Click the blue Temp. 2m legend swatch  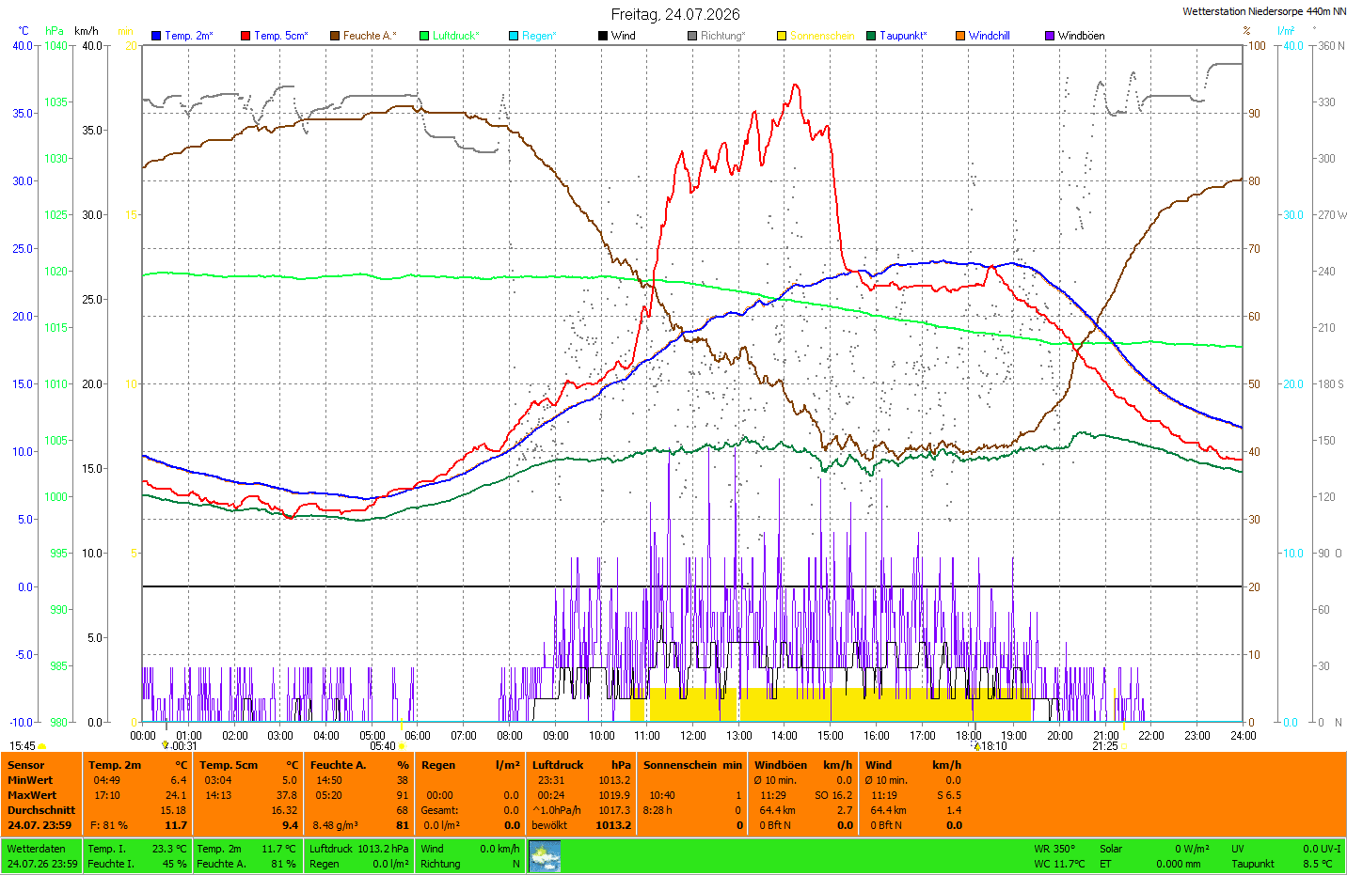pyautogui.click(x=156, y=36)
